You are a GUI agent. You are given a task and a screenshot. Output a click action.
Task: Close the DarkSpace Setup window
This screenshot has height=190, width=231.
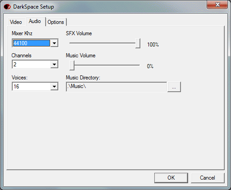pyautogui.click(x=217, y=5)
